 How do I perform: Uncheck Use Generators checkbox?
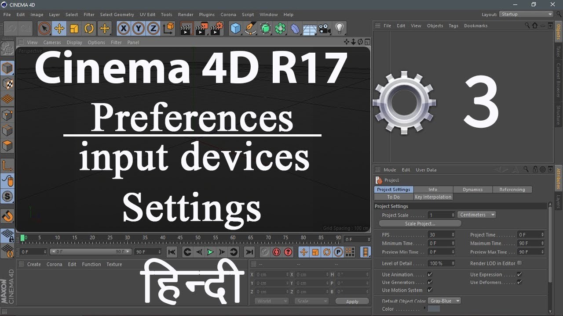click(x=430, y=282)
